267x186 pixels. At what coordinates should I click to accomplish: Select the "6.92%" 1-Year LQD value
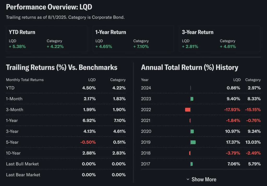pos(89,121)
